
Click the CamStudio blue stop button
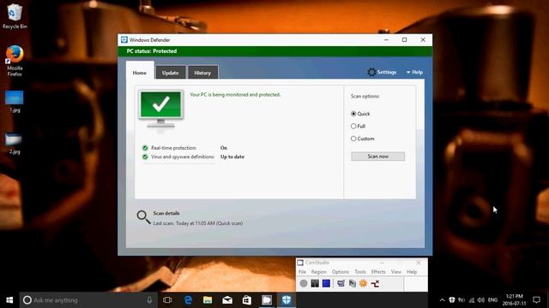pos(326,283)
